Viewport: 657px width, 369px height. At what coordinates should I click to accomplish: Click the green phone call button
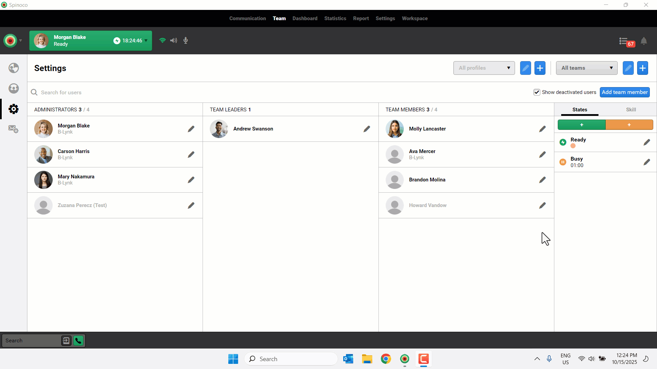(78, 341)
